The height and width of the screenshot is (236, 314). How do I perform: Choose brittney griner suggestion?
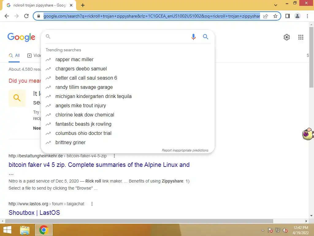pos(128,143)
